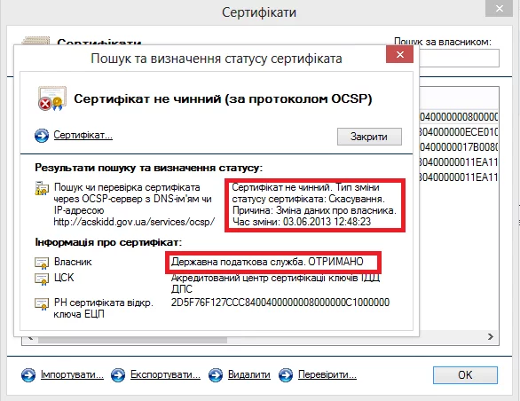Click the Закрити button
Screen dimensions: 520x401
click(x=369, y=137)
